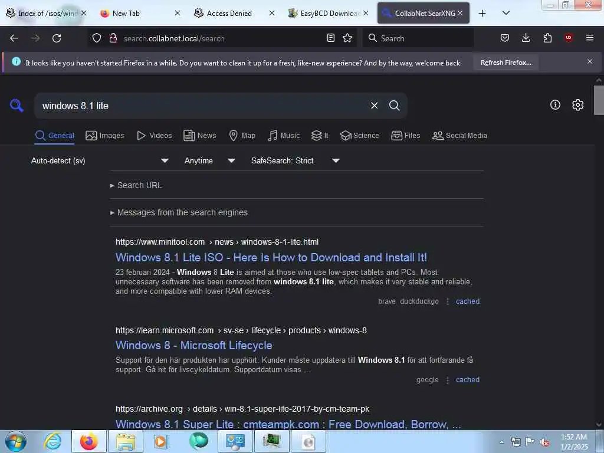The image size is (604, 453).
Task: Click the site security padlock icon
Action: [113, 38]
